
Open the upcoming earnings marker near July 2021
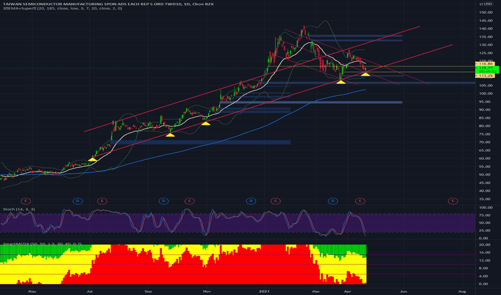453,201
